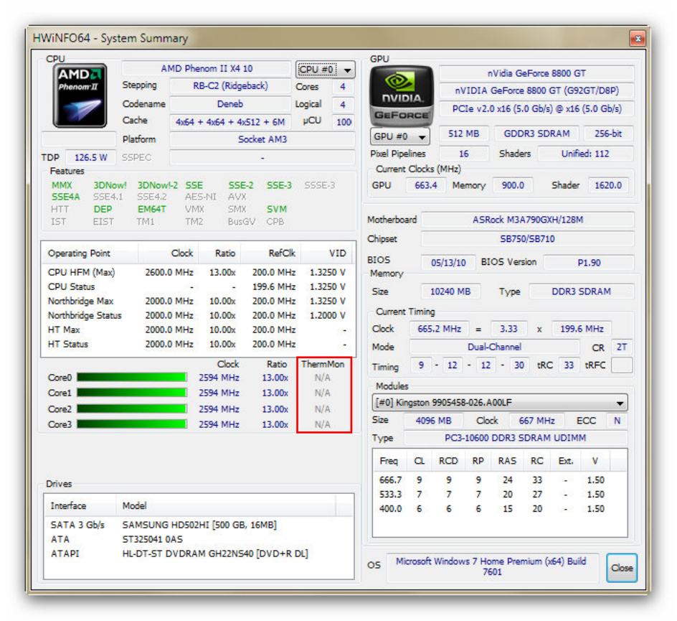Open the CPU #0 selector dropdown
Image resolution: width=677 pixels, height=621 pixels.
point(325,70)
